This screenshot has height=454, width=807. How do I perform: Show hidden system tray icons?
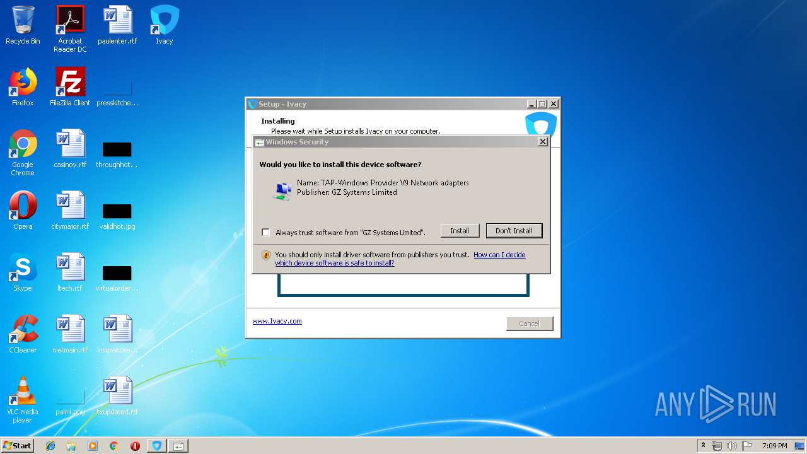click(x=703, y=446)
